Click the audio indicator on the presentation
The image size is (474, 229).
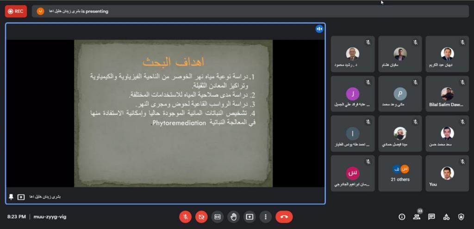[319, 29]
